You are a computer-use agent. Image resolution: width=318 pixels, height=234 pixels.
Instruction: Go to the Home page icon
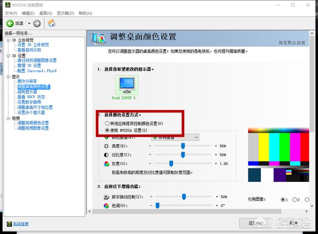[52, 23]
